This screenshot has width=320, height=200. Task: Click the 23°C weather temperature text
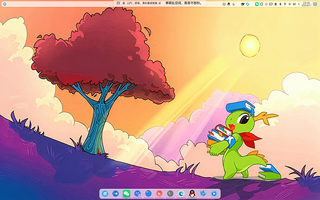click(x=129, y=3)
